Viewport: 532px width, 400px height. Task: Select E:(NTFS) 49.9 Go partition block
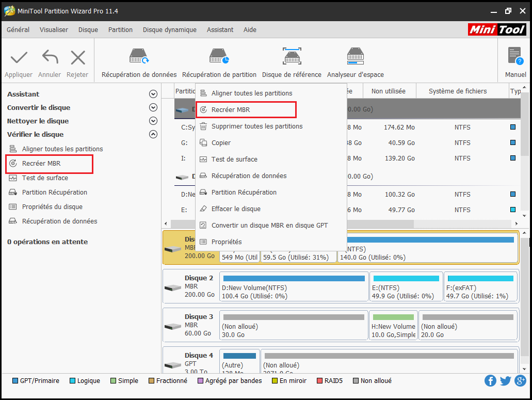406,287
